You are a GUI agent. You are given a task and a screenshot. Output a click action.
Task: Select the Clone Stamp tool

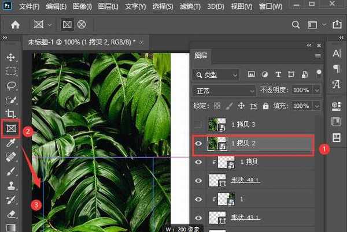tap(10, 186)
